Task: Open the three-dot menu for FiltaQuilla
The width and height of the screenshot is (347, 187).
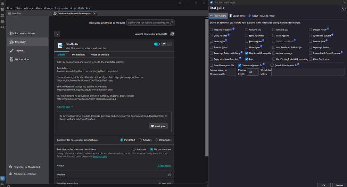Action: [169, 44]
